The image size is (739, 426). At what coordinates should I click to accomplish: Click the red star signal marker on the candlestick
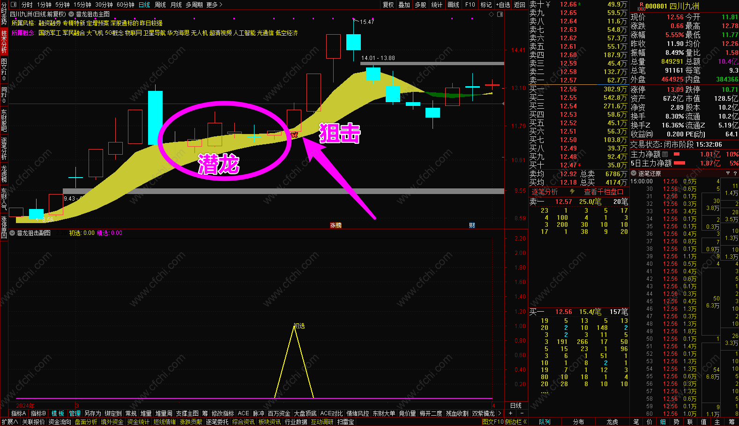294,135
